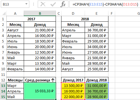Select green merged cell 15 033,33 ₽
Image resolution: width=140 pixels, height=100 pixels.
(40, 91)
